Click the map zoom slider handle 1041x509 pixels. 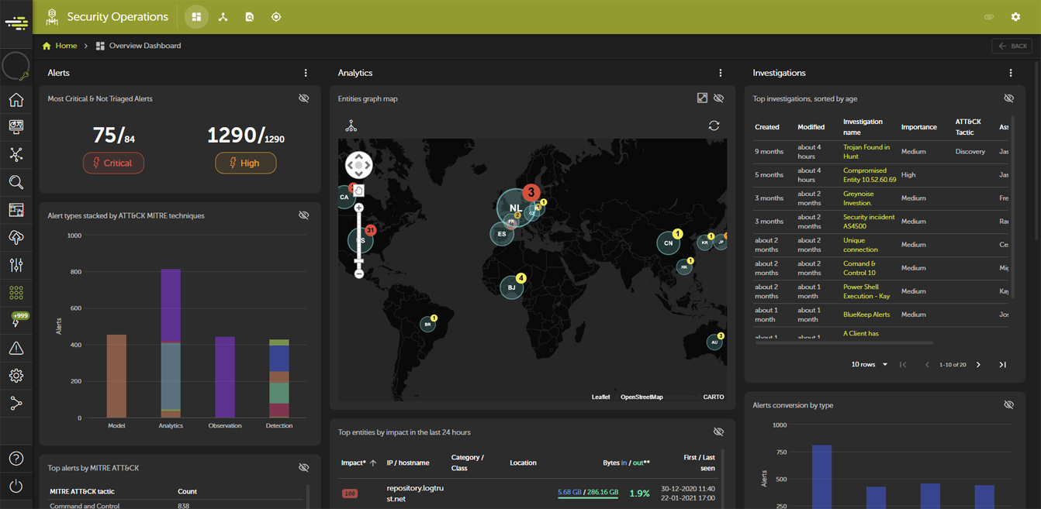pyautogui.click(x=359, y=261)
